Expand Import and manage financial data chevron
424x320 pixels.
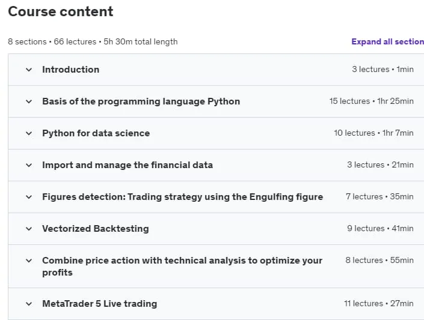coord(29,165)
